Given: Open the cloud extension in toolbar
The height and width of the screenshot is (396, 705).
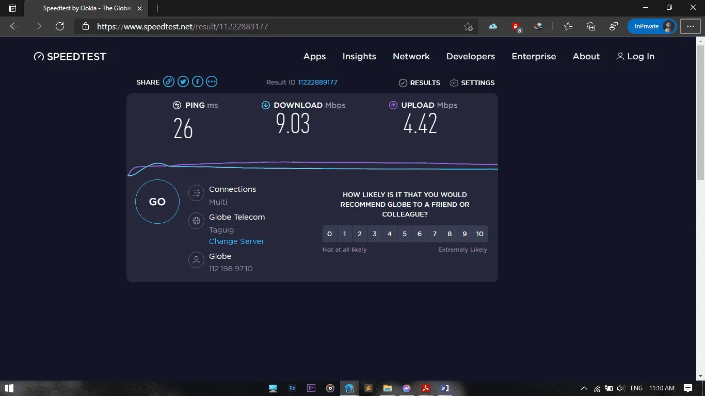Looking at the screenshot, I should click(493, 26).
